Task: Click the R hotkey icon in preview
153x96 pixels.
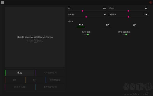Action: pyautogui.click(x=36, y=41)
